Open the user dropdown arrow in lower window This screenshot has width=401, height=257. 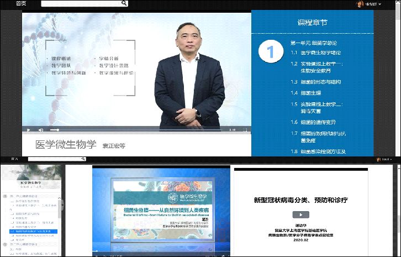point(391,160)
